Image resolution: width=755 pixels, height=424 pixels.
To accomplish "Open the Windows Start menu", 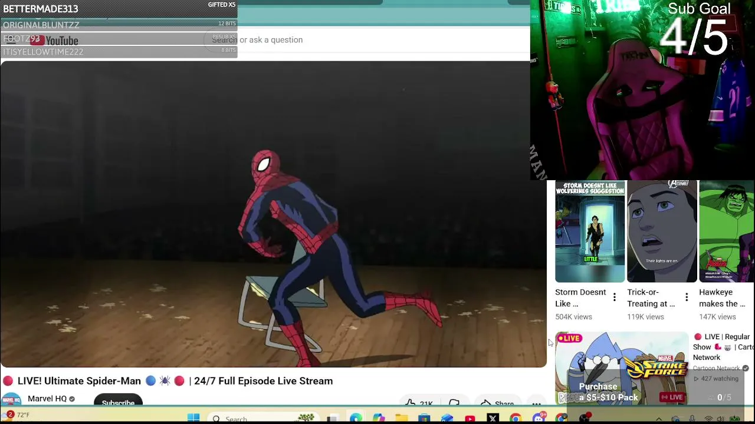I will coord(193,418).
